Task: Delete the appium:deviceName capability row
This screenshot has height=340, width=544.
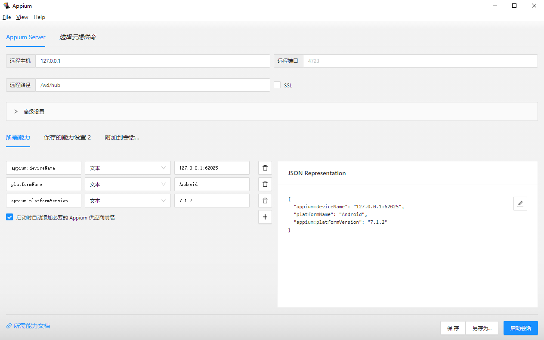Action: click(x=265, y=168)
